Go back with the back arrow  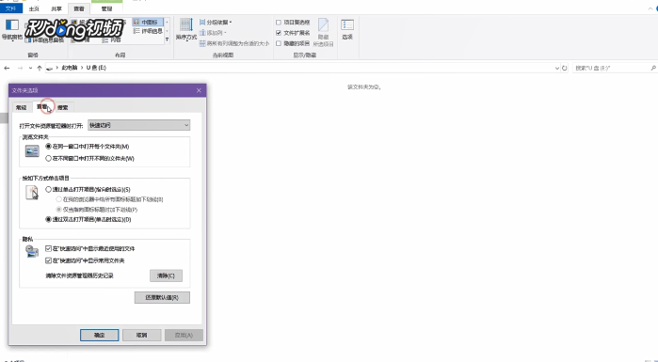pos(7,68)
